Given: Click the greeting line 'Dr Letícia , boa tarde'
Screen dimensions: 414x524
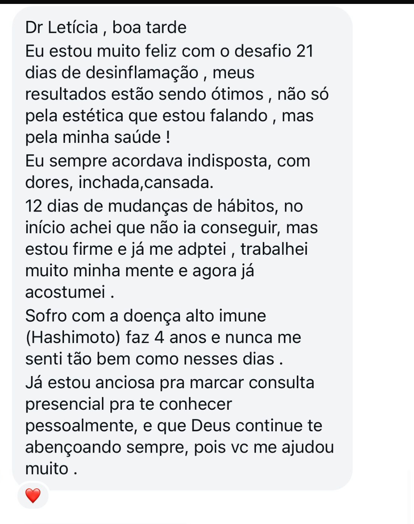Looking at the screenshot, I should (106, 28).
